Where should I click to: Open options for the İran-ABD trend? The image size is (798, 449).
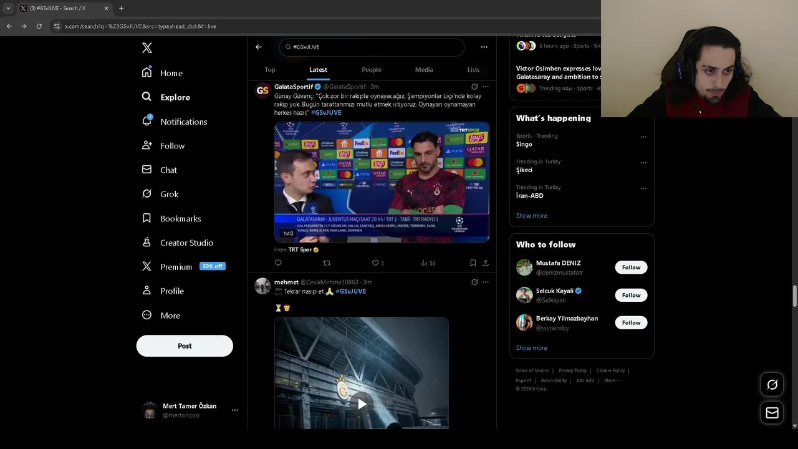pyautogui.click(x=643, y=188)
